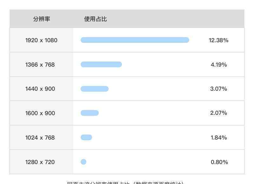
Task: Select the 1920 x 1080 resolution cell
Action: click(41, 40)
